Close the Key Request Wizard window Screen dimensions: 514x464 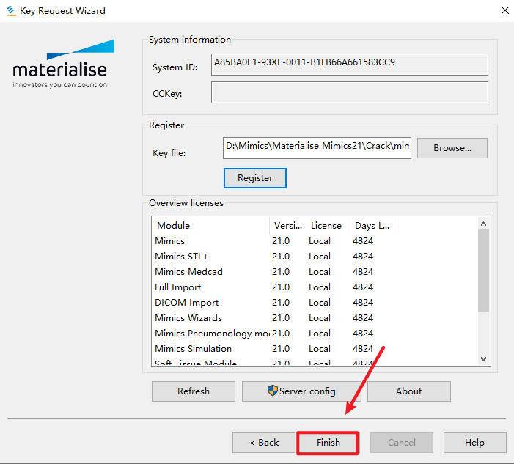tap(505, 10)
